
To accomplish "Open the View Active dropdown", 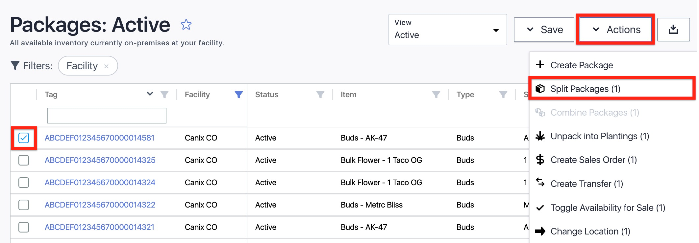I will coord(448,30).
